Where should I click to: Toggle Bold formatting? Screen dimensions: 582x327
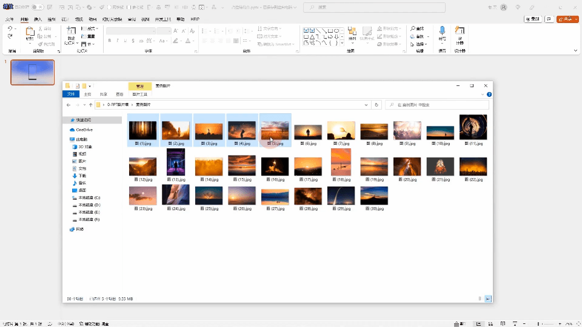click(110, 41)
